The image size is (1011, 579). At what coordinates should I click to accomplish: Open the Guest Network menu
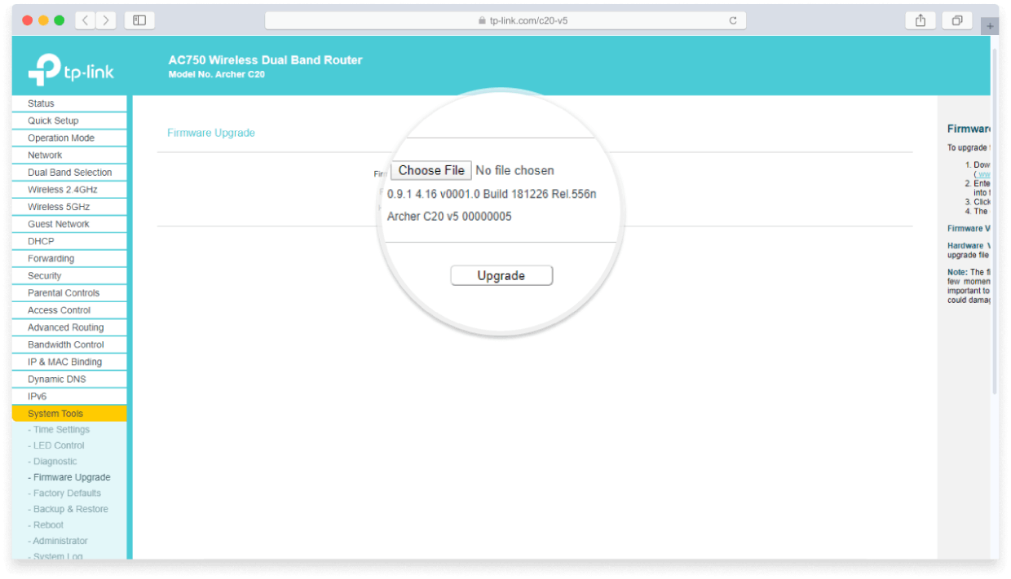[69, 224]
